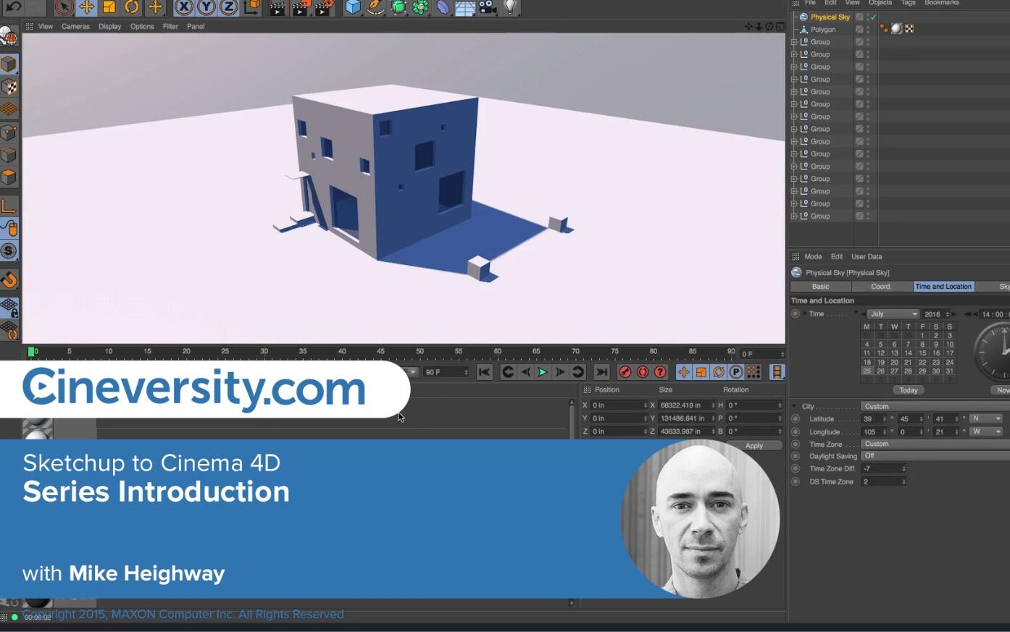Open the viewport Filter menu
The width and height of the screenshot is (1010, 632).
coord(170,27)
